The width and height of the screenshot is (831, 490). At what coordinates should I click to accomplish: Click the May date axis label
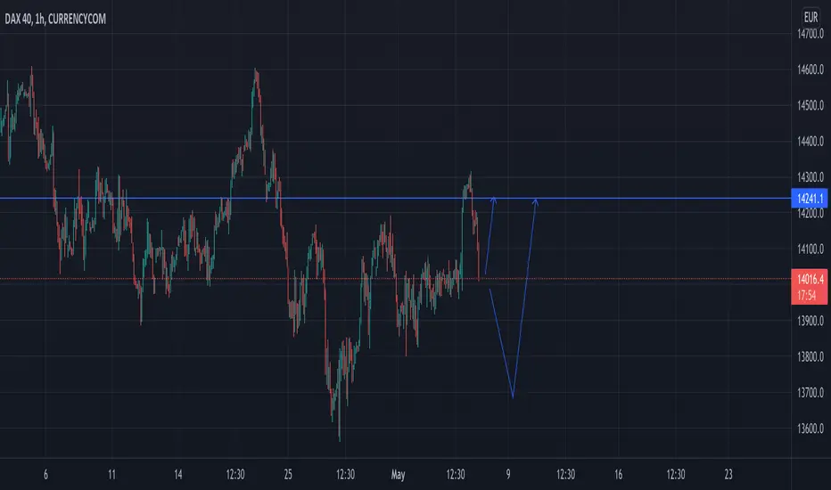(x=398, y=475)
